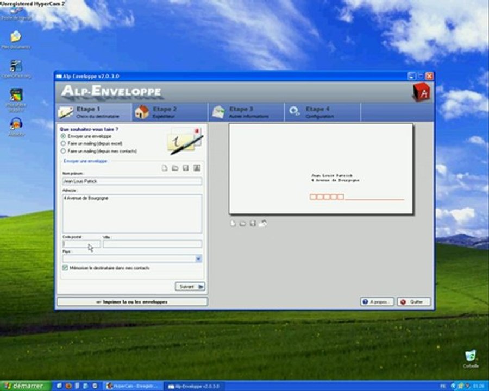Image resolution: width=489 pixels, height=391 pixels.
Task: Open the Corbeille recycle bin icon
Action: click(471, 358)
